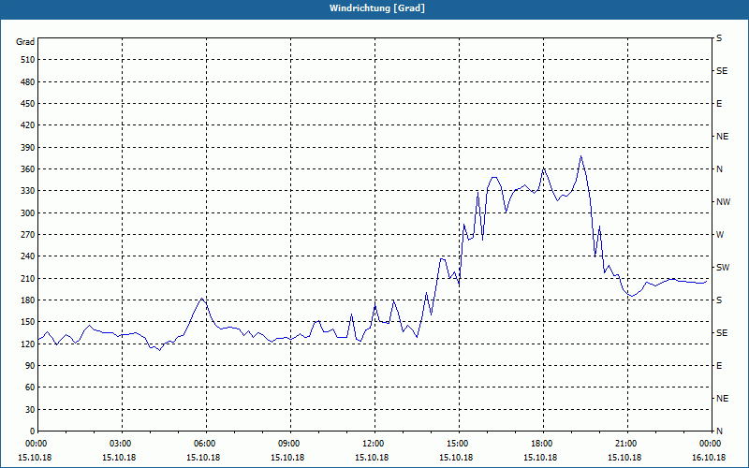The width and height of the screenshot is (749, 468).
Task: Select the 15.10.18 date under 21:00
Action: (x=624, y=458)
